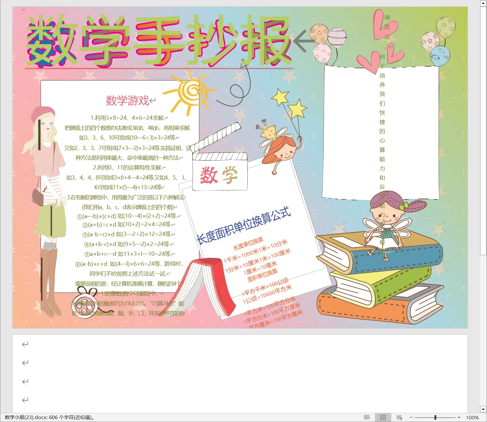
Task: Switch to Read Mode view
Action: 367,417
